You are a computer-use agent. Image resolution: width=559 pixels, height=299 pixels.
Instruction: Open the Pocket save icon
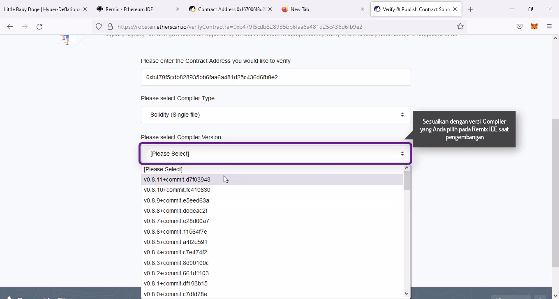click(x=520, y=26)
